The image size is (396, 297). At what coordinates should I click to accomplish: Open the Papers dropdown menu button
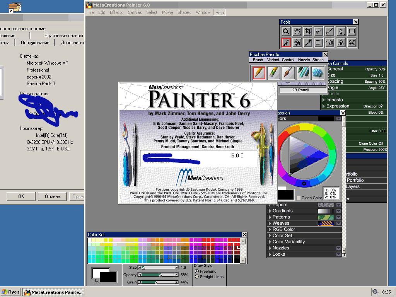[339, 205]
